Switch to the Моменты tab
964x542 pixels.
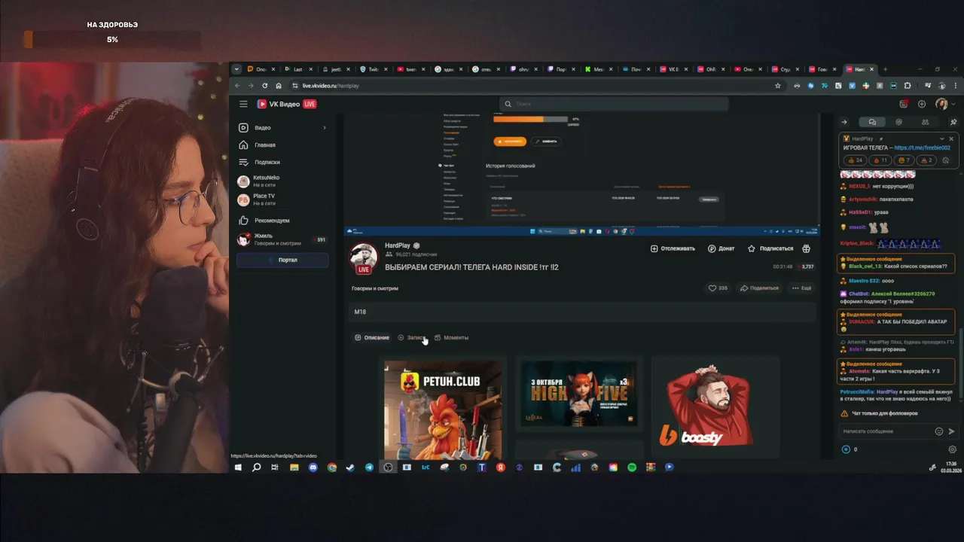click(452, 337)
